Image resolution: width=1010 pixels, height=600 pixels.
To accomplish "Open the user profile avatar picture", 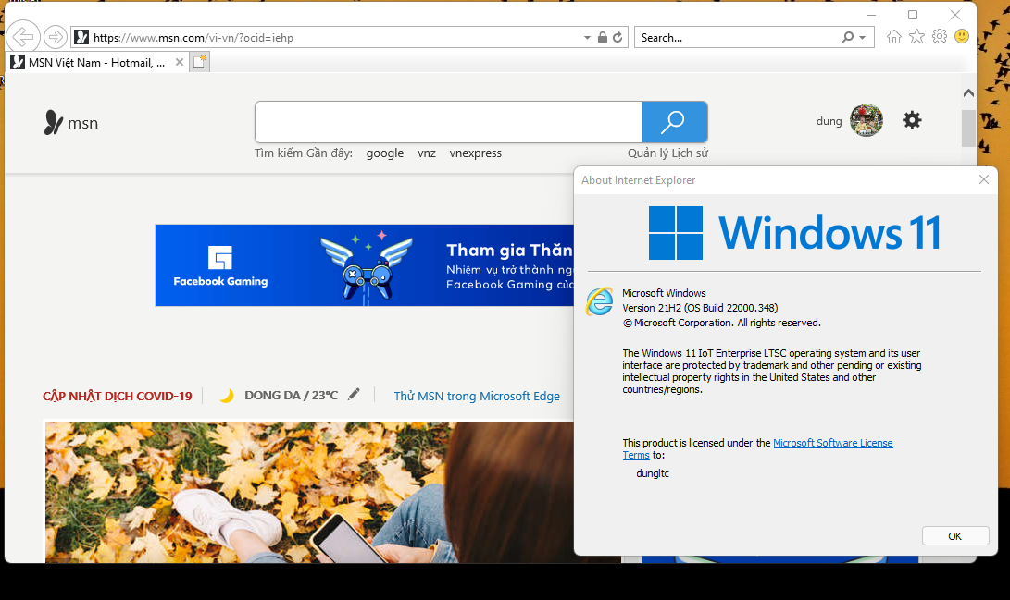I will coord(867,120).
